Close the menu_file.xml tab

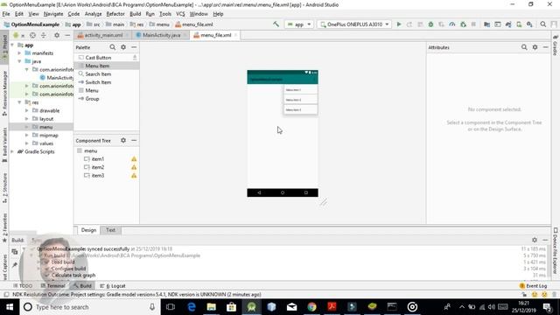pyautogui.click(x=235, y=35)
